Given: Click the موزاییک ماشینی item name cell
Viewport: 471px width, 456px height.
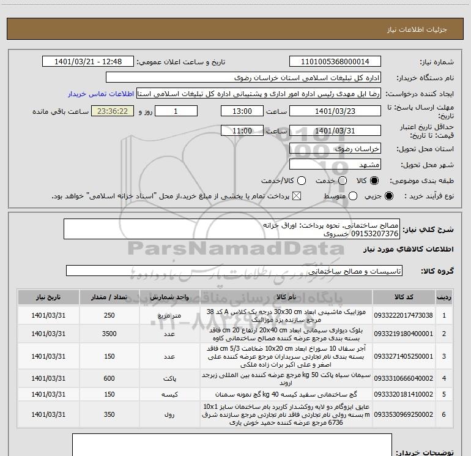Looking at the screenshot, I should pyautogui.click(x=286, y=315).
